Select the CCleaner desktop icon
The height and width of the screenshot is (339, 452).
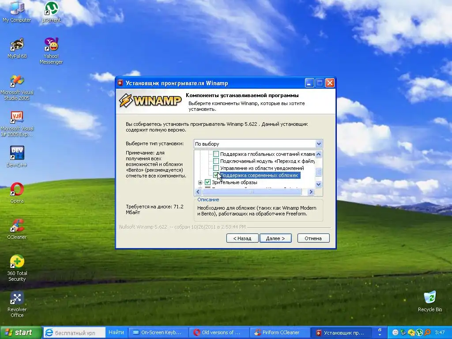click(x=17, y=229)
